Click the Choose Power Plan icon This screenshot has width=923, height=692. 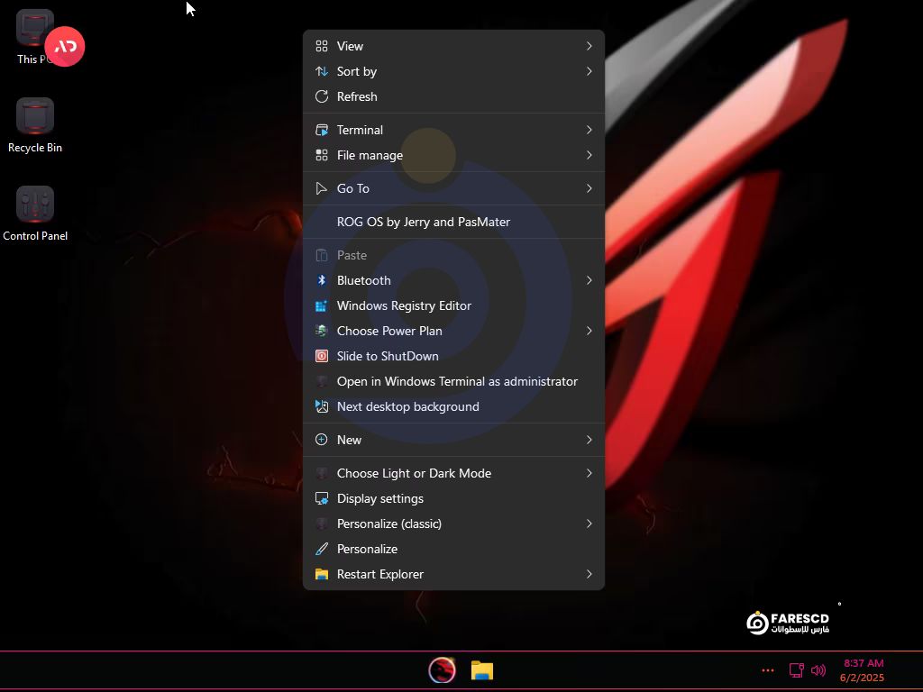pos(322,331)
